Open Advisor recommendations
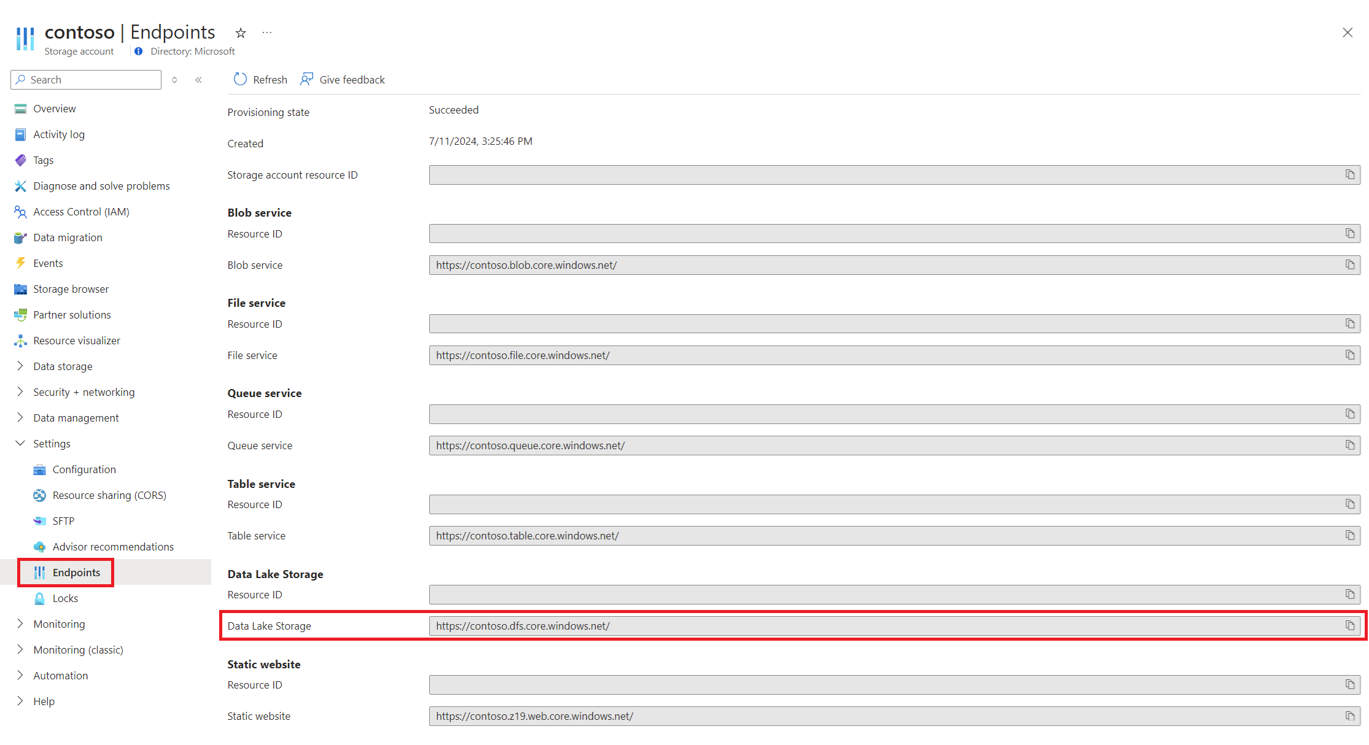1369x745 pixels. 113,547
